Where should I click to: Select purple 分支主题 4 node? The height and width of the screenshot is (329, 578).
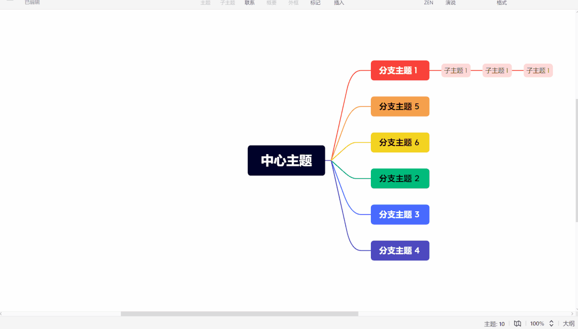point(400,250)
